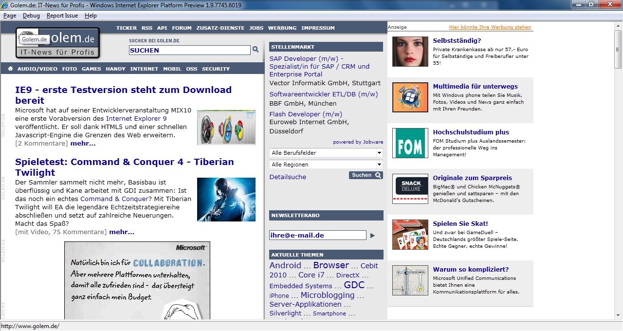
Task: Open the Help menu
Action: tap(90, 15)
